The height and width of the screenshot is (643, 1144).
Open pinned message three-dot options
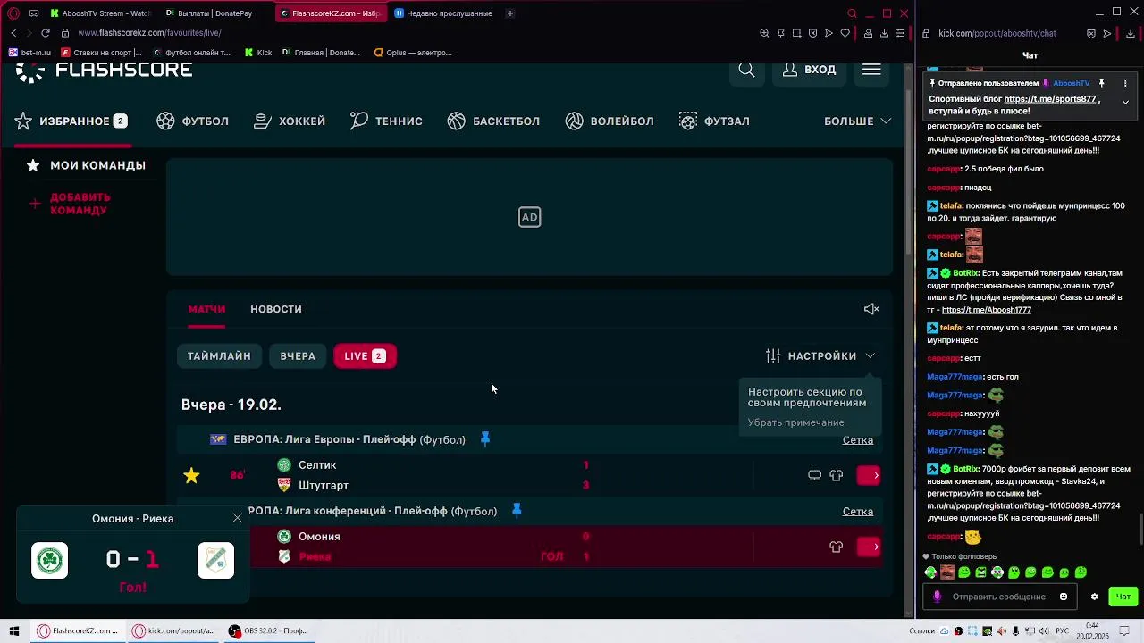[x=1125, y=83]
